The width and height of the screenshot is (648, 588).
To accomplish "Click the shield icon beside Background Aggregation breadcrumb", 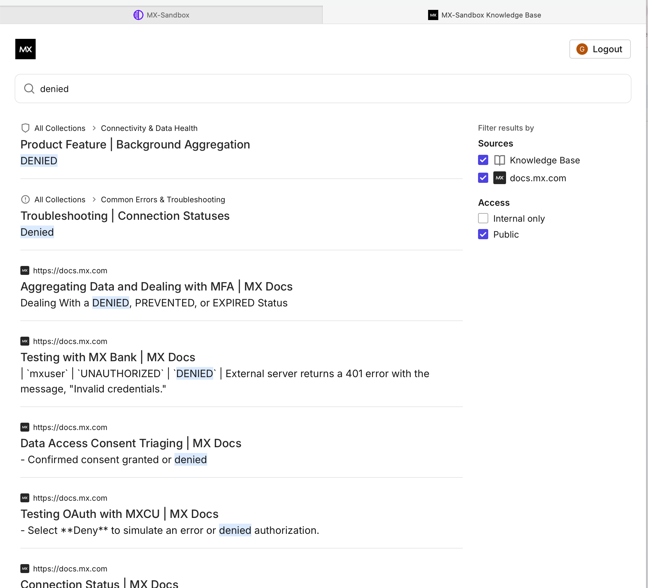I will [x=25, y=128].
